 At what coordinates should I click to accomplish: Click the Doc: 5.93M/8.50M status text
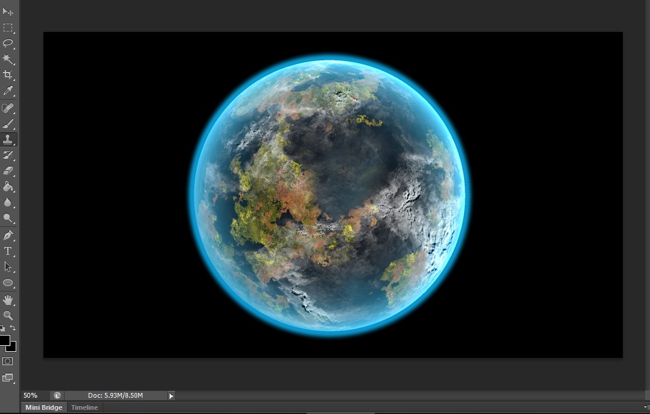[x=115, y=395]
